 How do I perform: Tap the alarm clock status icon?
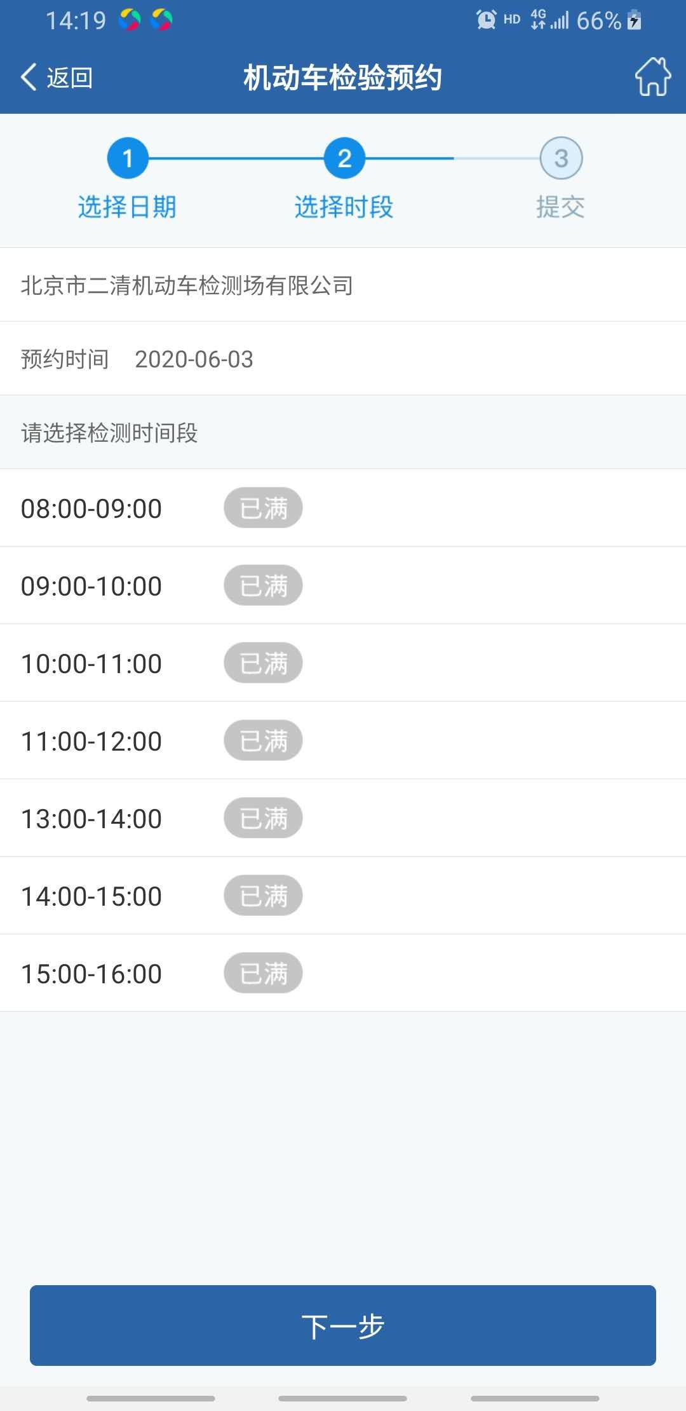tap(486, 20)
